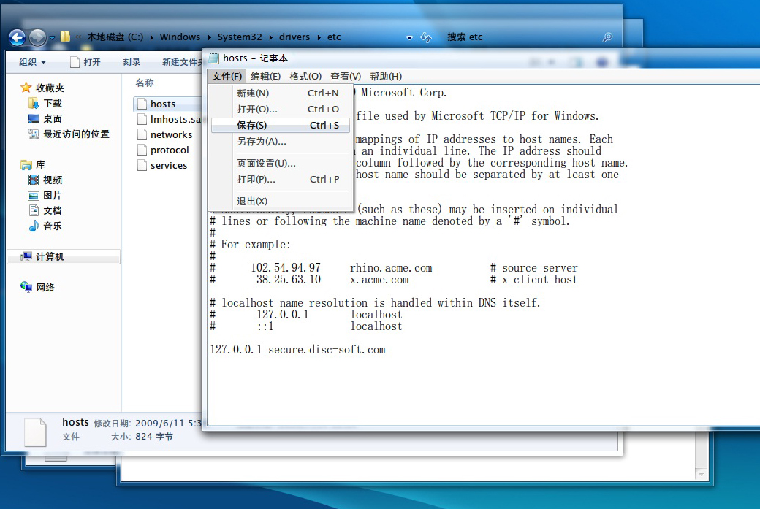Viewport: 760px width, 509px height.
Task: Click the 新建文件夹 toolbar button
Action: click(x=182, y=62)
